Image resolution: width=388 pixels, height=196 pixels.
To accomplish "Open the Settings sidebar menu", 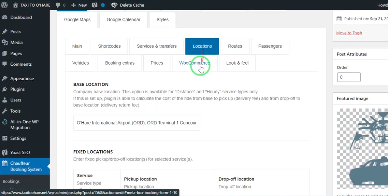I will (18, 138).
